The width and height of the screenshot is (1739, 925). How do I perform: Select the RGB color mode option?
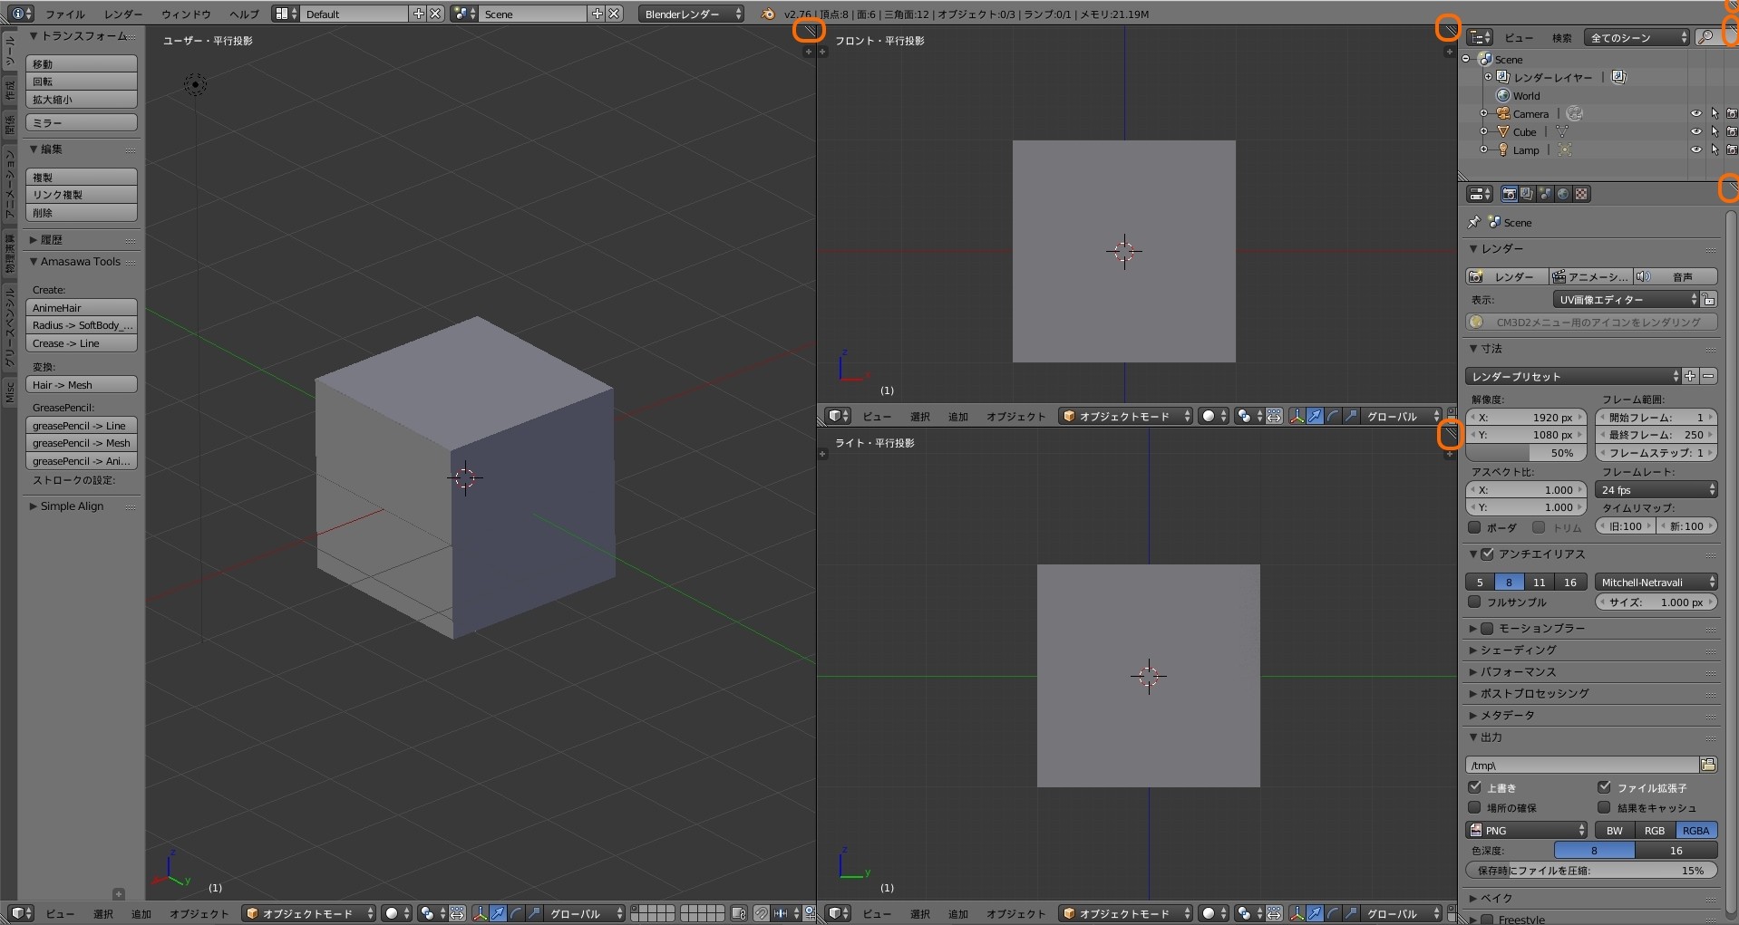coord(1655,830)
